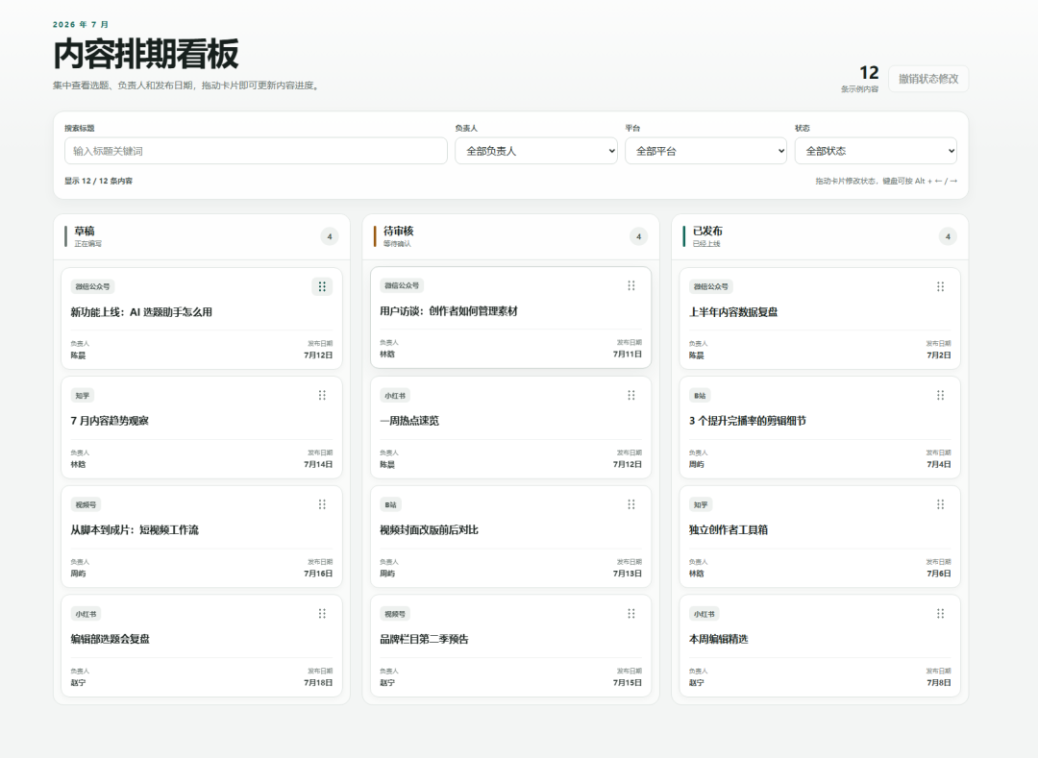Select the 草稿 column header

click(x=201, y=236)
